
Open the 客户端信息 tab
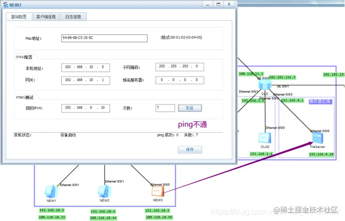(46, 17)
